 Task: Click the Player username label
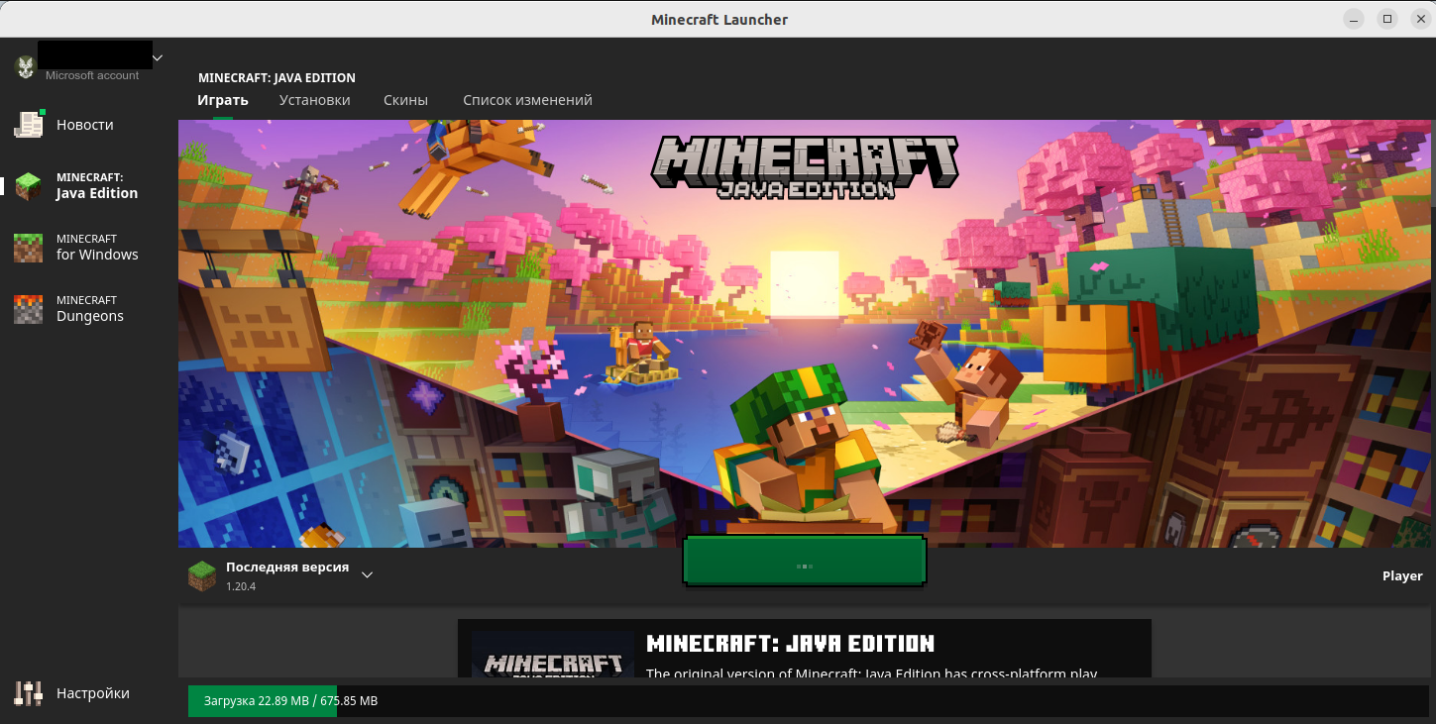click(x=1402, y=575)
